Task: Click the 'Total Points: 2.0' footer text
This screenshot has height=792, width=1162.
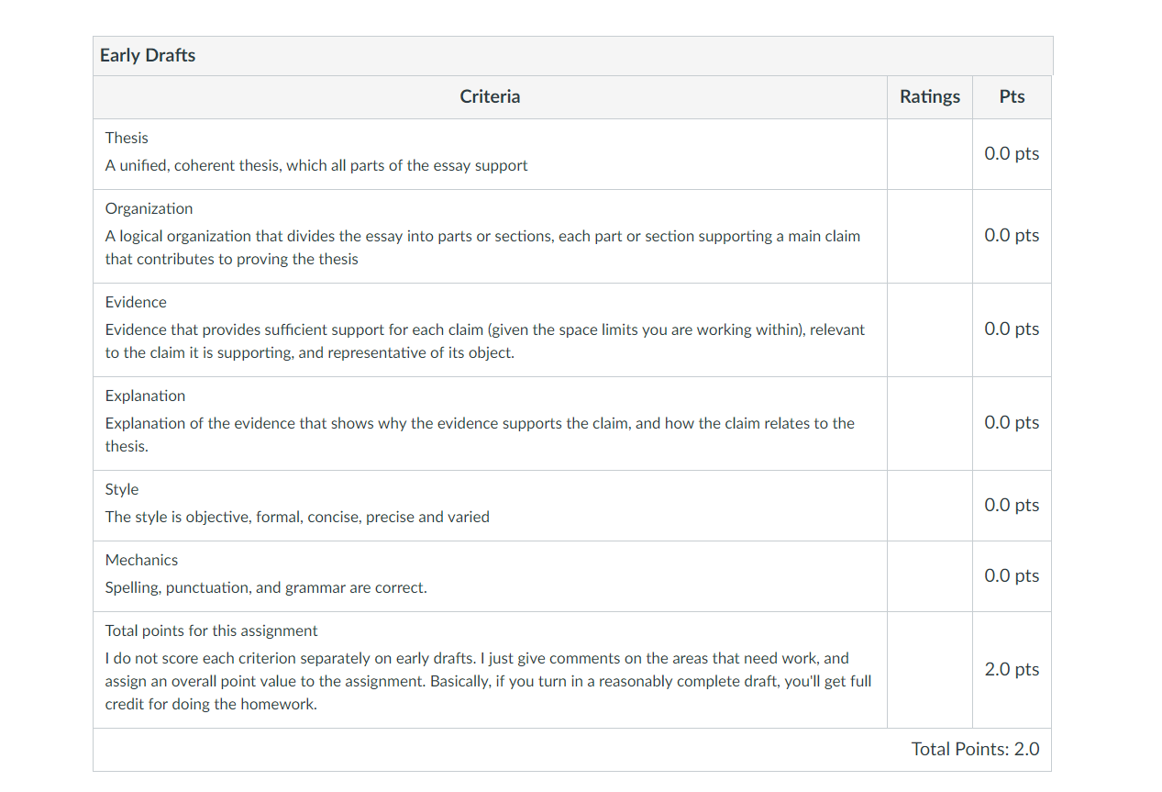Action: [x=976, y=749]
